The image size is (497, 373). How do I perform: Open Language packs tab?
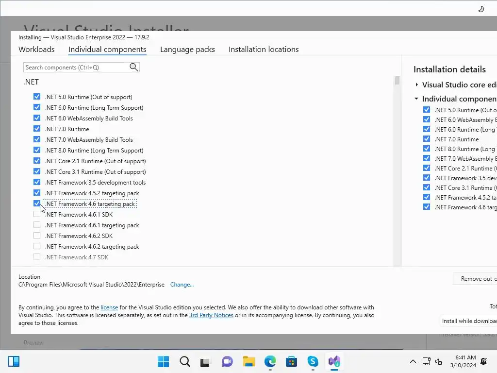[x=187, y=50]
